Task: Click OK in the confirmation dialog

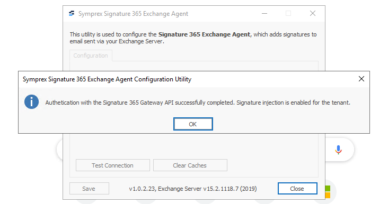Action: click(x=193, y=124)
